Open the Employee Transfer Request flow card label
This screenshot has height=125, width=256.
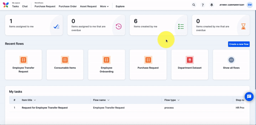(x=23, y=70)
